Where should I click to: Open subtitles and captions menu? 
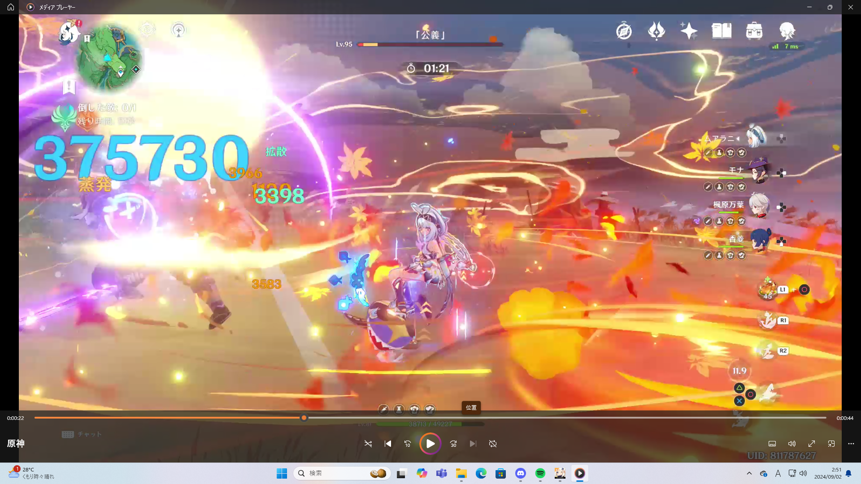(x=772, y=444)
